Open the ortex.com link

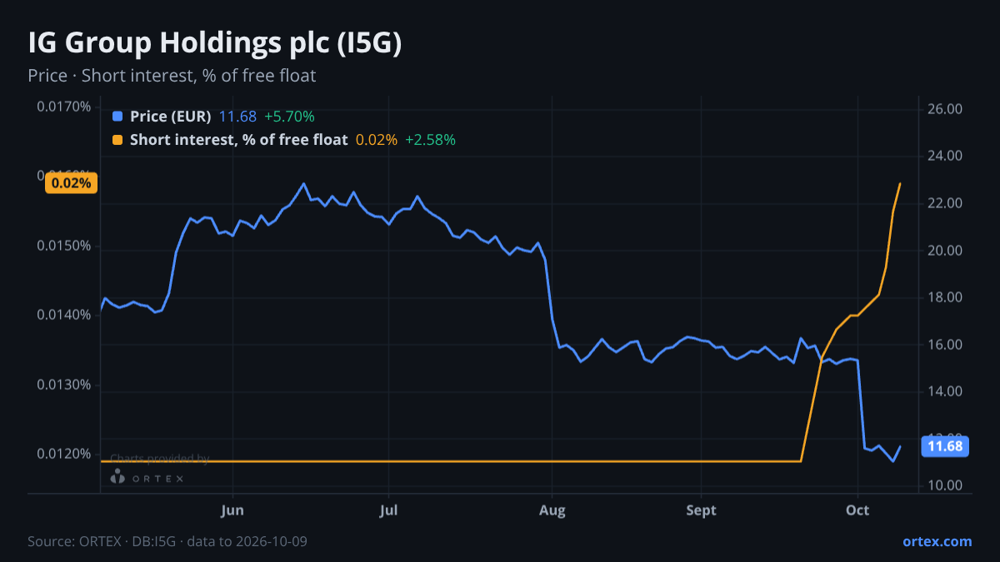[x=937, y=541]
